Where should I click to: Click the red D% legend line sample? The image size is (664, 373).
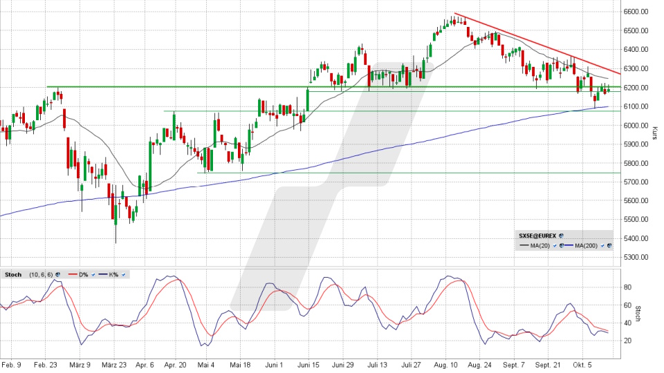click(x=73, y=274)
